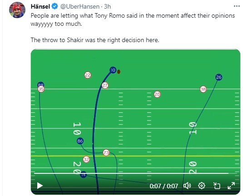The height and width of the screenshot is (196, 243).
Task: Click the player 86 blue marker
Action: pos(80,141)
